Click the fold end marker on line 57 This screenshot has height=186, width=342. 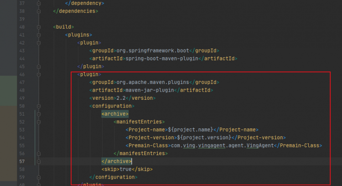point(38,161)
